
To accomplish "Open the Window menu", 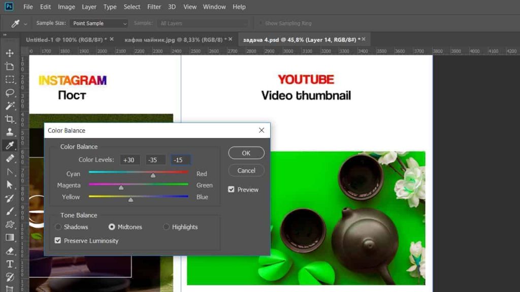I will click(214, 7).
